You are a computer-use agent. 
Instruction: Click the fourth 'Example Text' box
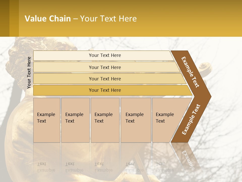(136, 120)
